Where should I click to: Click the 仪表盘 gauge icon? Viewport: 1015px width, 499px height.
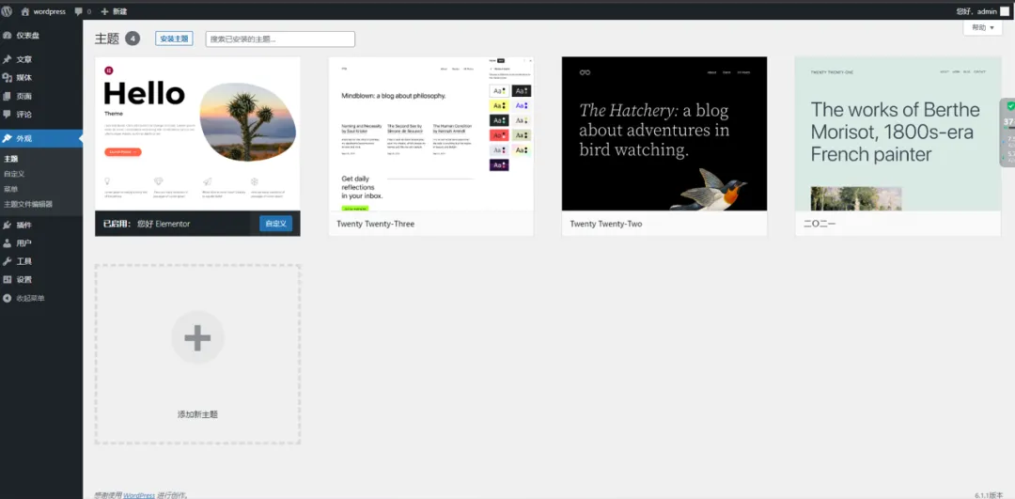(x=8, y=36)
